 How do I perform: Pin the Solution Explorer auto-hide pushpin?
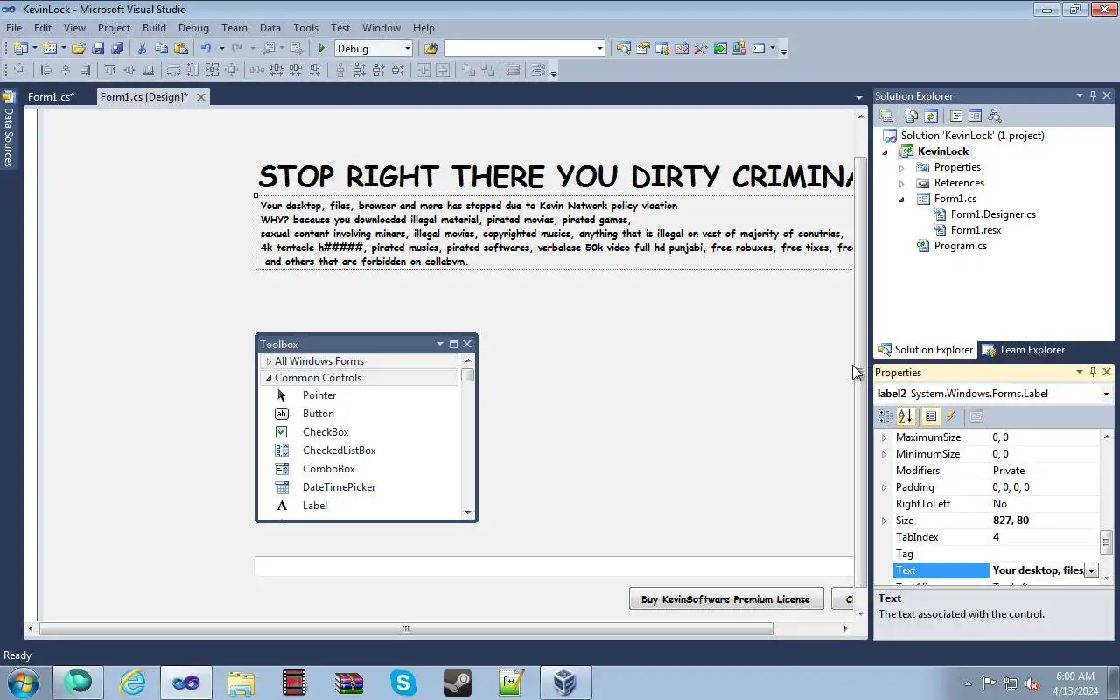click(1093, 96)
